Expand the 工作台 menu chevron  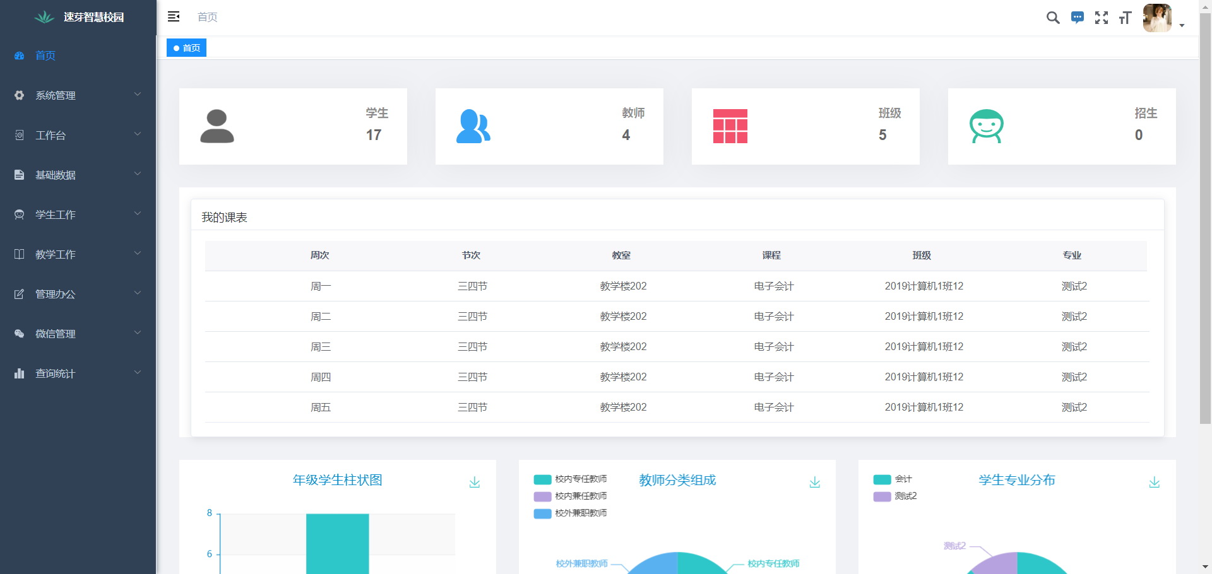pos(138,134)
